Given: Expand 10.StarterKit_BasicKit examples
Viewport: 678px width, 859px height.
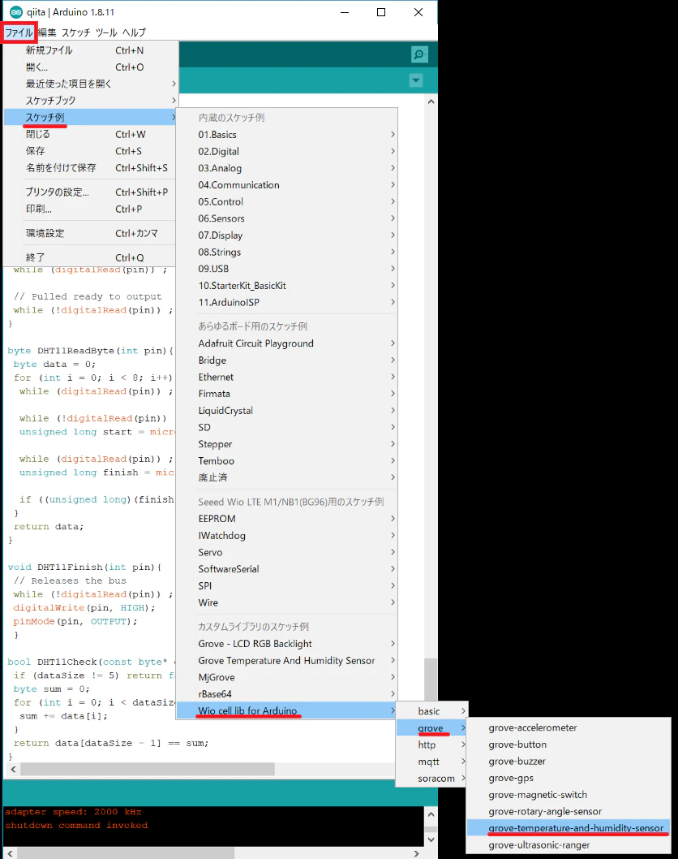Looking at the screenshot, I should click(287, 286).
